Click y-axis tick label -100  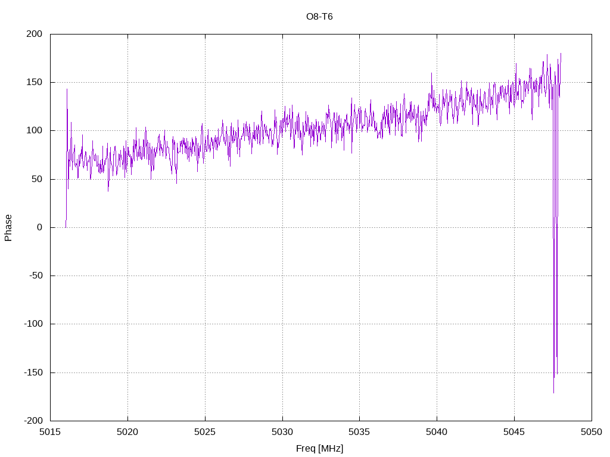pyautogui.click(x=33, y=324)
